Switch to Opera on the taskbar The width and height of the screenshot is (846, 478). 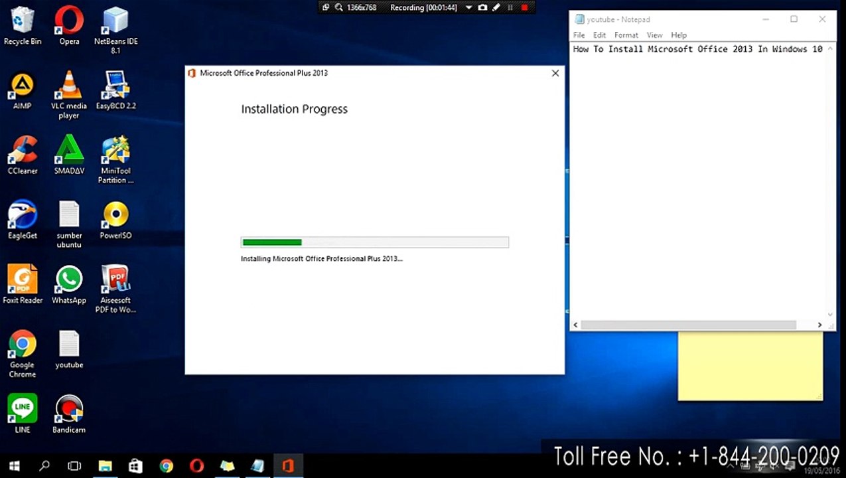[196, 466]
